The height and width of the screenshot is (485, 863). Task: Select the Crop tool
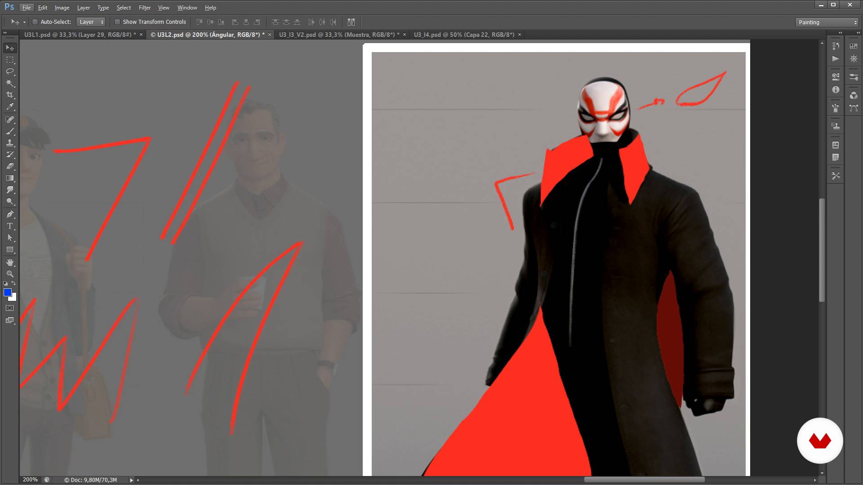click(x=10, y=95)
